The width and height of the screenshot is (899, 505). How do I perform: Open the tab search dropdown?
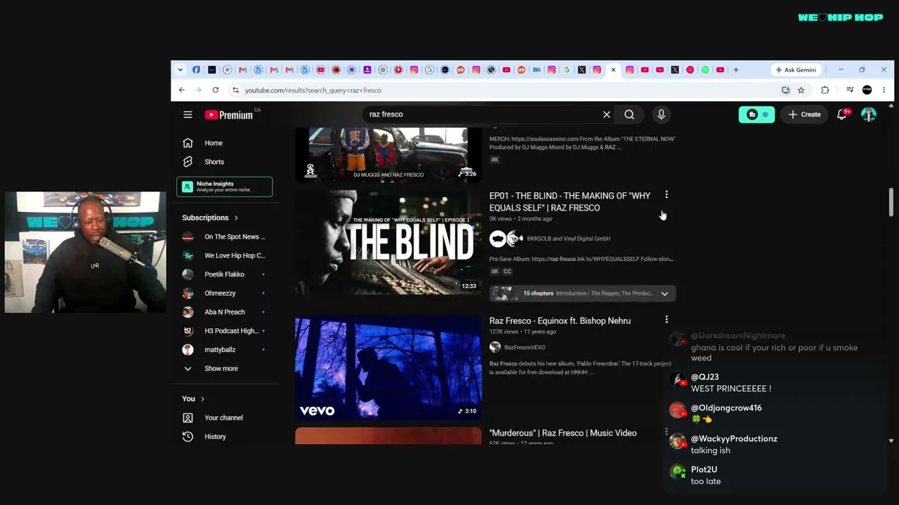coord(181,70)
